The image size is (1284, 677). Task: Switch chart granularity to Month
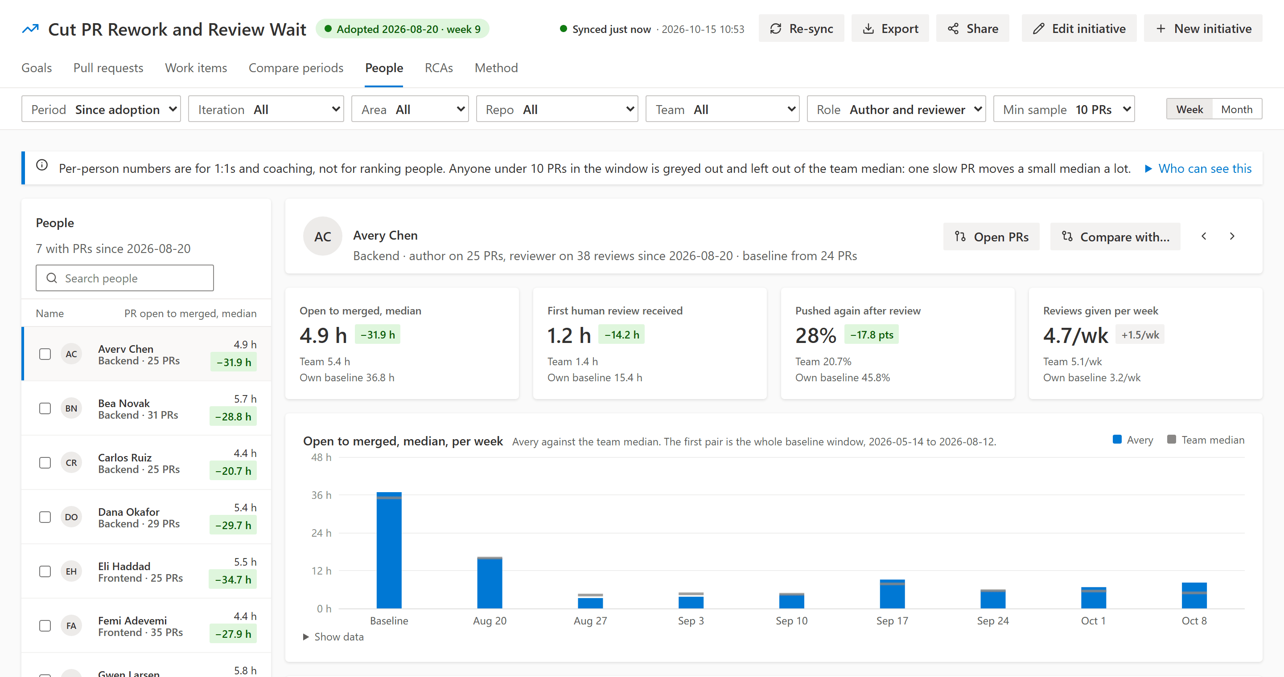pos(1237,109)
